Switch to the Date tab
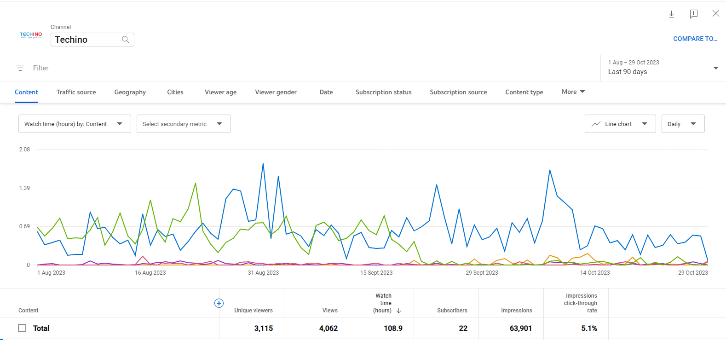Image resolution: width=726 pixels, height=340 pixels. (x=326, y=92)
